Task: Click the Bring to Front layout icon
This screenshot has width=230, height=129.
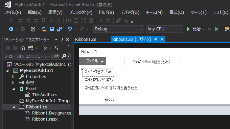Action: tap(118, 21)
